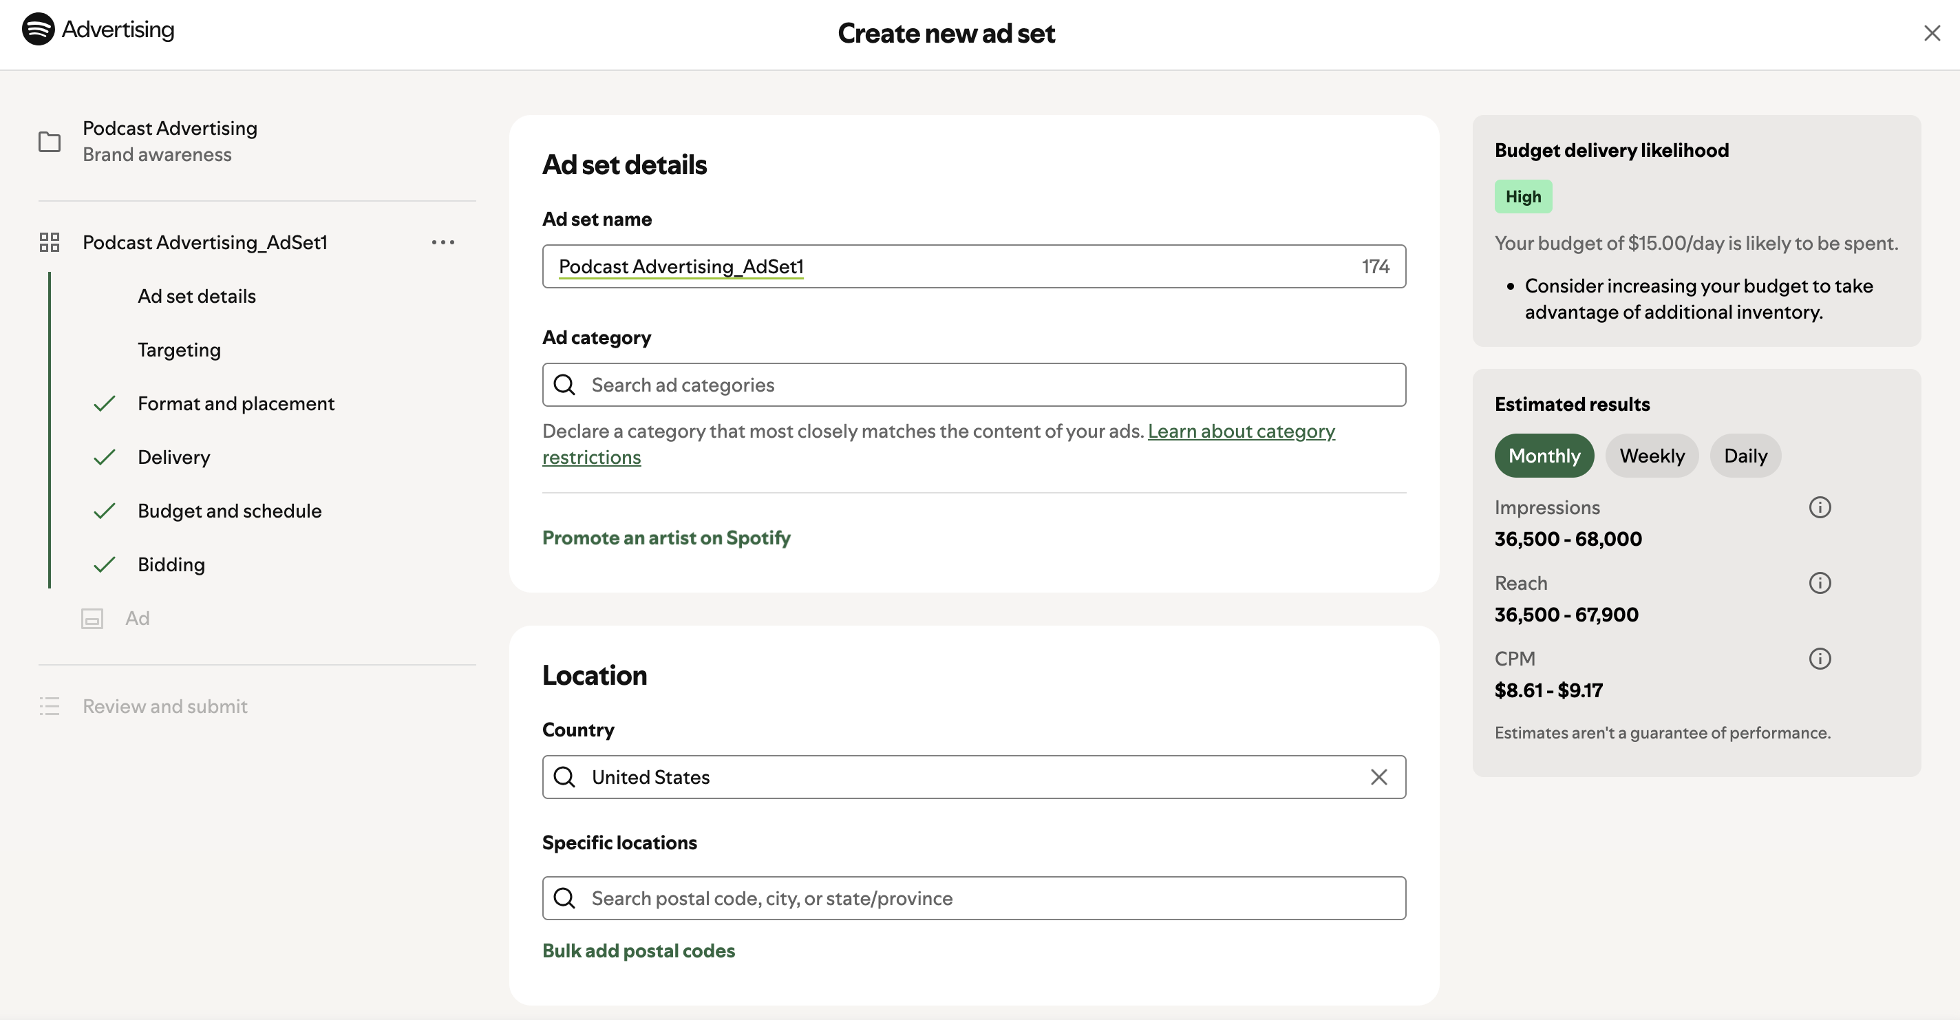Click the info icon beside CPM
The width and height of the screenshot is (1960, 1020).
coord(1820,658)
